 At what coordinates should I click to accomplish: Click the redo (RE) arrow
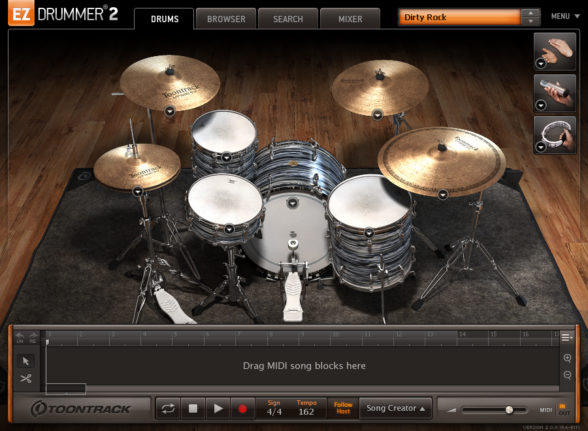point(33,338)
